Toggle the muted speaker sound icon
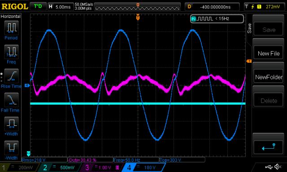 (278, 167)
